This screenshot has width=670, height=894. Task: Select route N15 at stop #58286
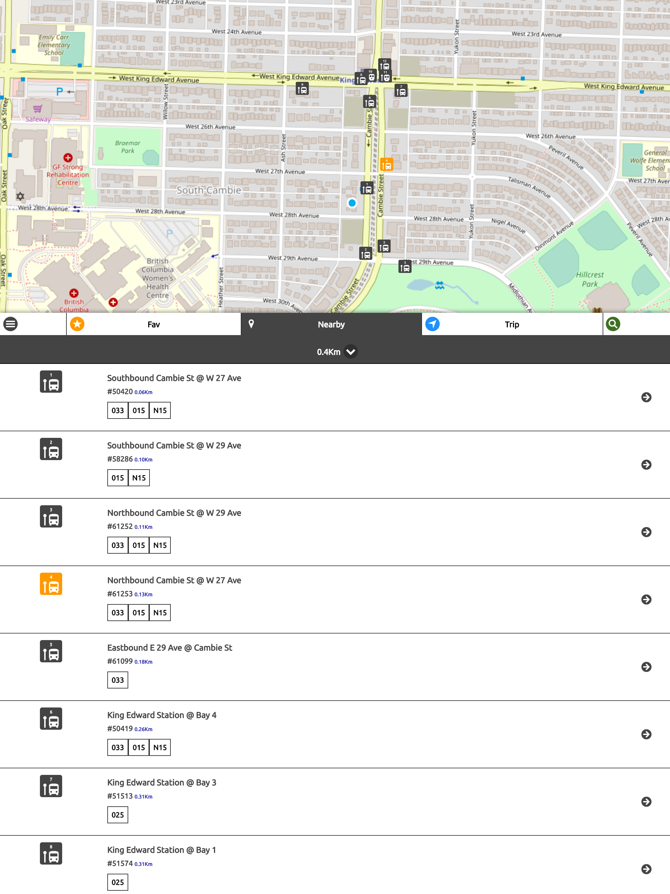139,478
